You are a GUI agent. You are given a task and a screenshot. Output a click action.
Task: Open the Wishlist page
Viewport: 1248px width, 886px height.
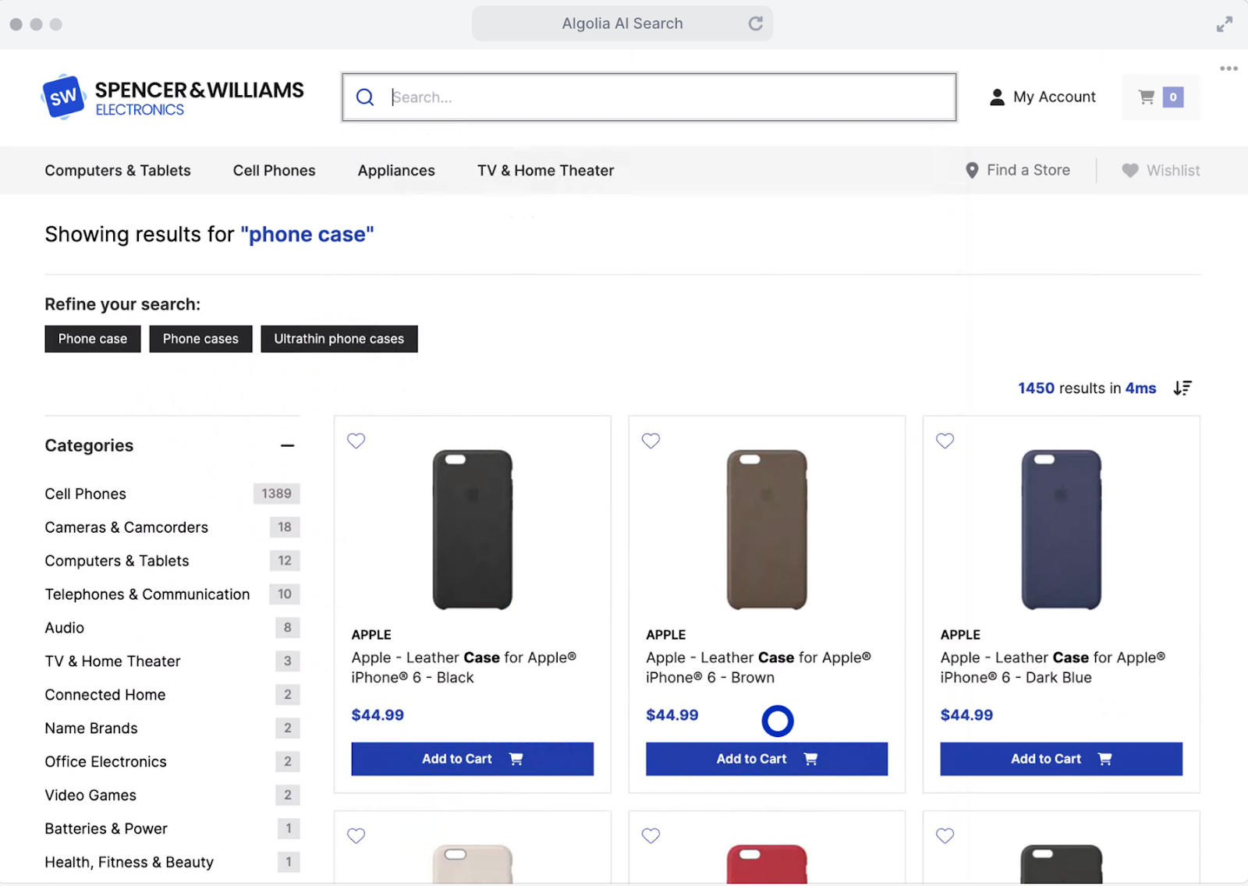point(1161,170)
